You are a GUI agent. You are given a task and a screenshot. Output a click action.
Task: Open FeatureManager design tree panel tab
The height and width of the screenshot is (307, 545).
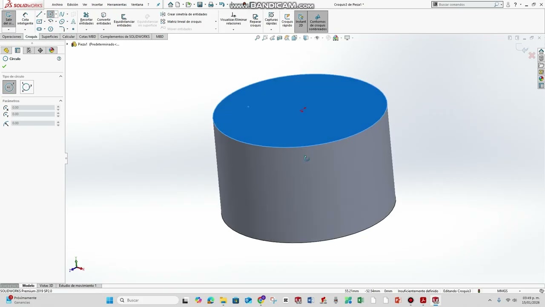pos(6,50)
